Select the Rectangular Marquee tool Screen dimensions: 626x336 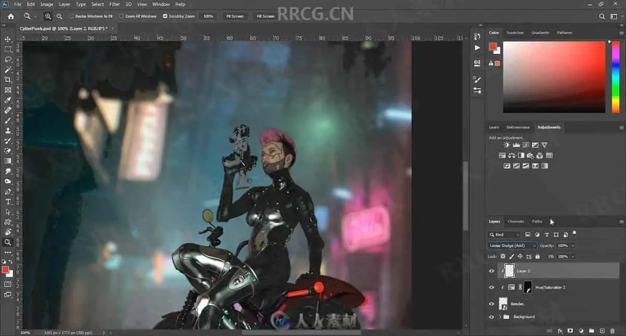pyautogui.click(x=8, y=49)
